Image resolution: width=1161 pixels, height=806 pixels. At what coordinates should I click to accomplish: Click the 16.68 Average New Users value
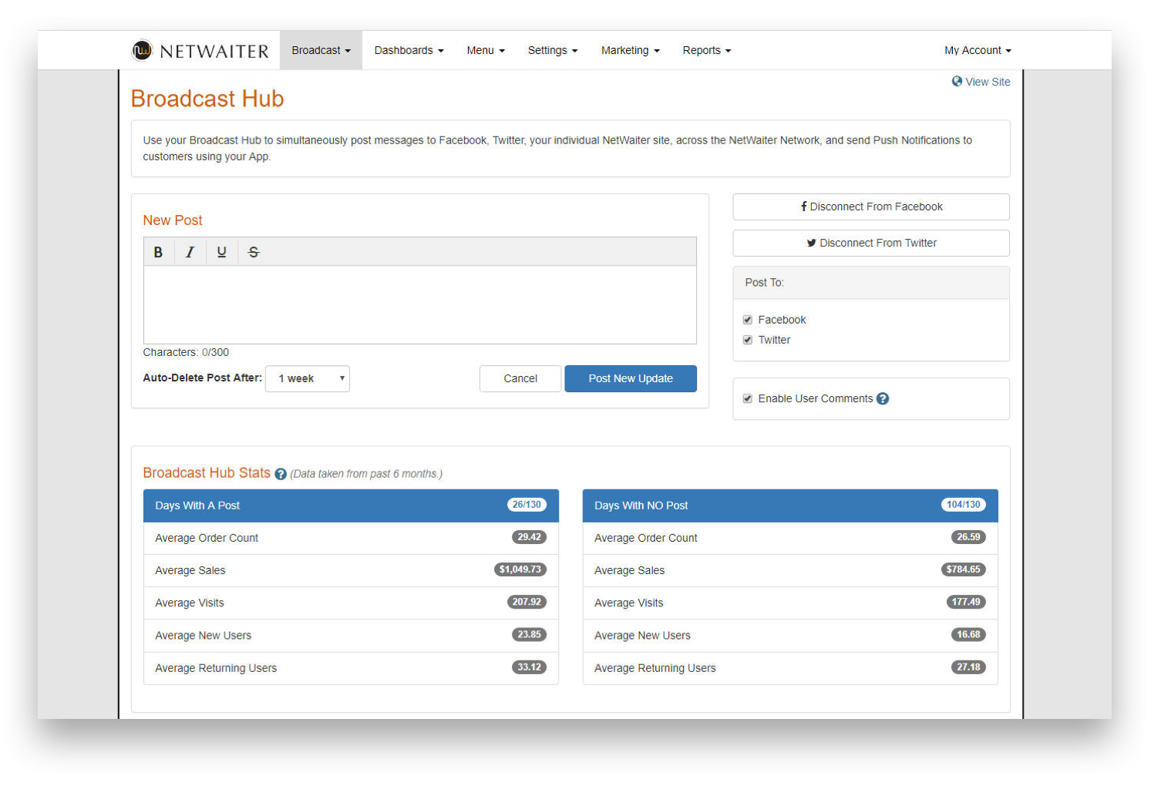(968, 634)
